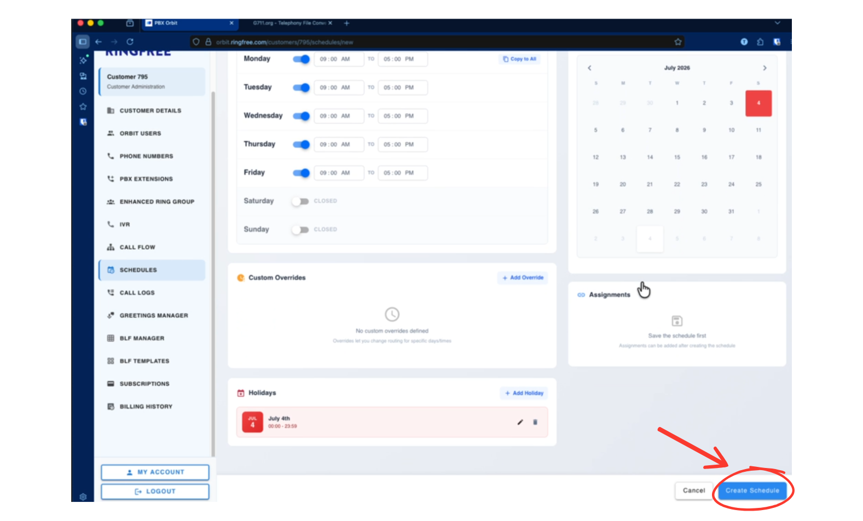Enable the Saturday schedule toggle
This screenshot has height=521, width=863.
point(300,201)
